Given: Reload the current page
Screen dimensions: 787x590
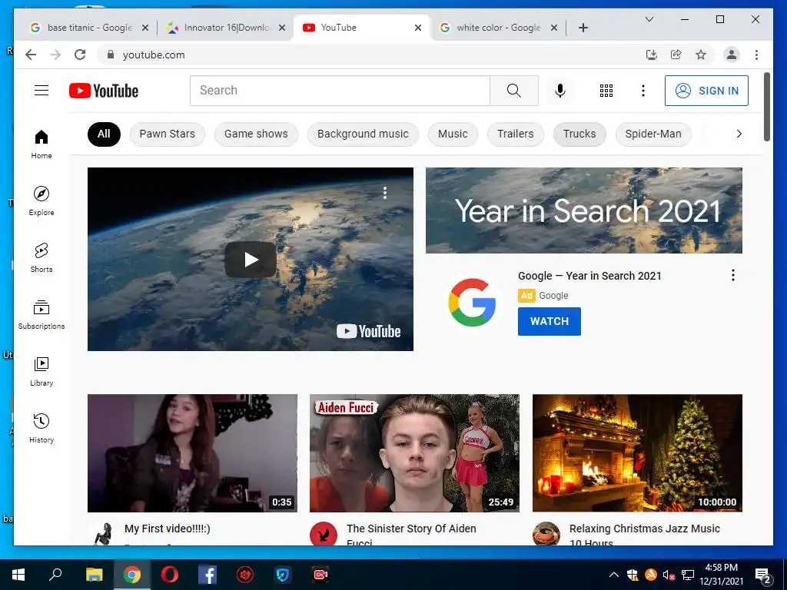Looking at the screenshot, I should pos(80,55).
